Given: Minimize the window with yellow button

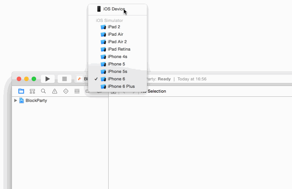Looking at the screenshot, I should point(26,79).
